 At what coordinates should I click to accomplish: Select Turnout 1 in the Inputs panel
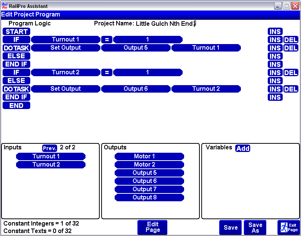coord(50,156)
